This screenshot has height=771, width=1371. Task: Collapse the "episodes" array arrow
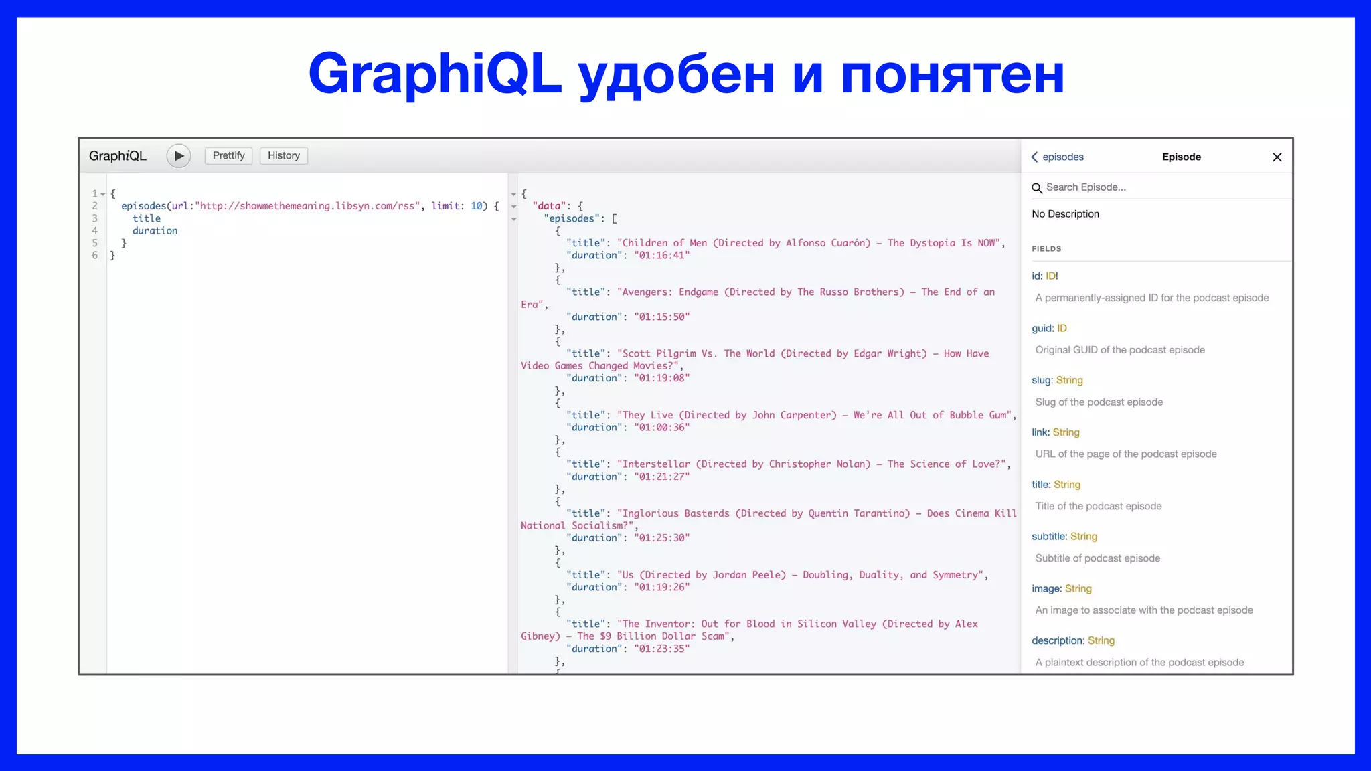[514, 219]
